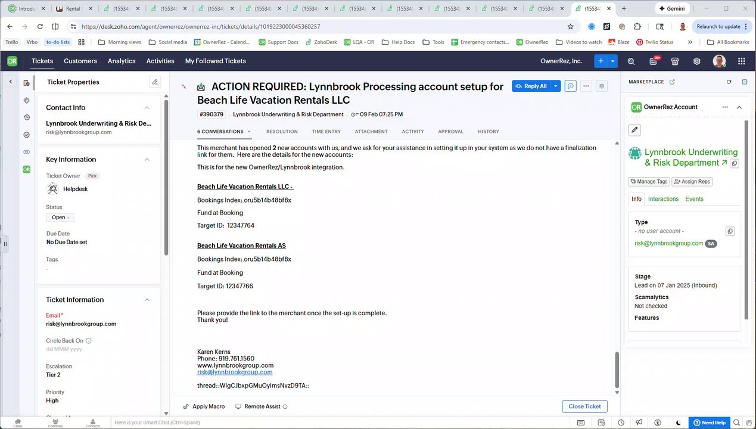Open the Analytics menu
The image size is (756, 429).
(x=122, y=61)
